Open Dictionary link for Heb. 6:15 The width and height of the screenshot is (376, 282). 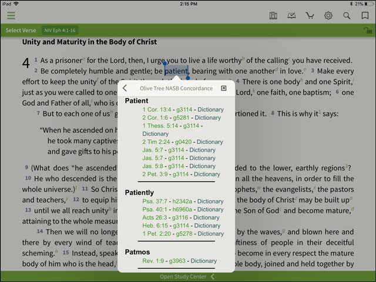tap(207, 226)
